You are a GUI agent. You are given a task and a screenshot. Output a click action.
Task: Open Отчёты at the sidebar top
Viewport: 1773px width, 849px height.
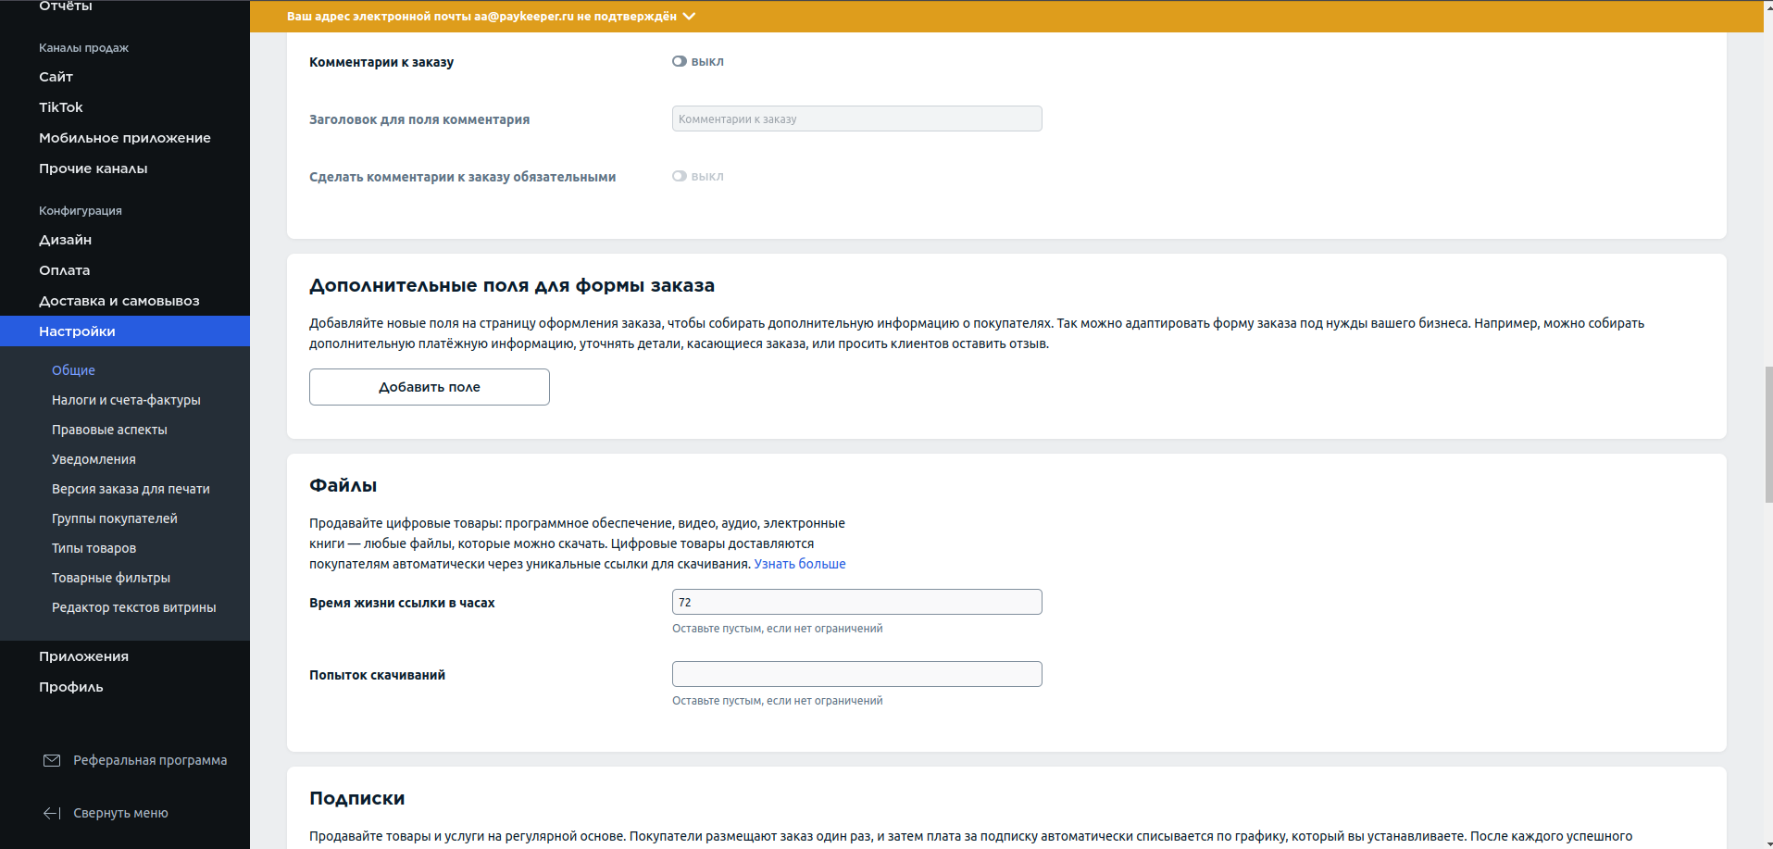pyautogui.click(x=66, y=6)
